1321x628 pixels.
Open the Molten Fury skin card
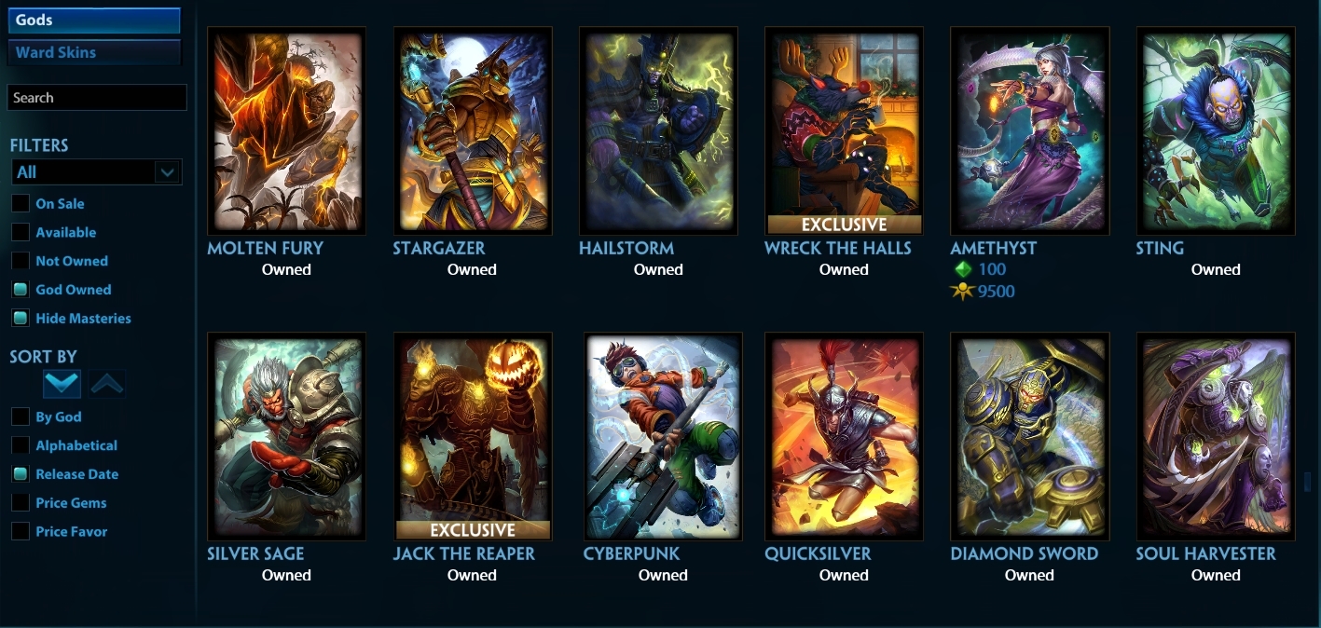(286, 130)
